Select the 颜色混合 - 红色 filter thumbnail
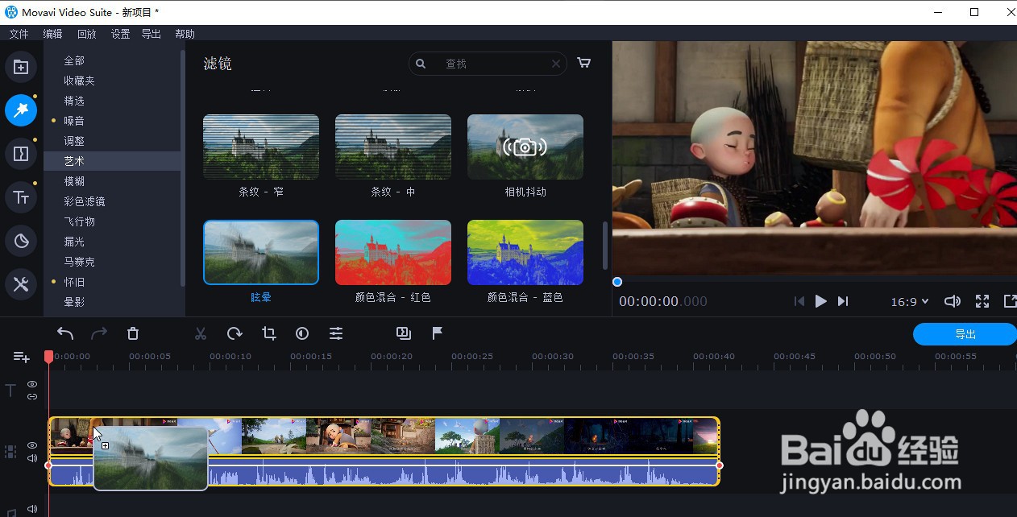 393,252
